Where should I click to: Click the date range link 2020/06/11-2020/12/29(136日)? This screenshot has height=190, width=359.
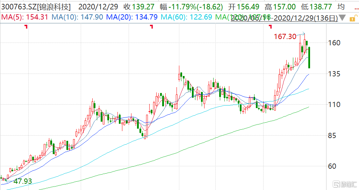pyautogui.click(x=284, y=18)
